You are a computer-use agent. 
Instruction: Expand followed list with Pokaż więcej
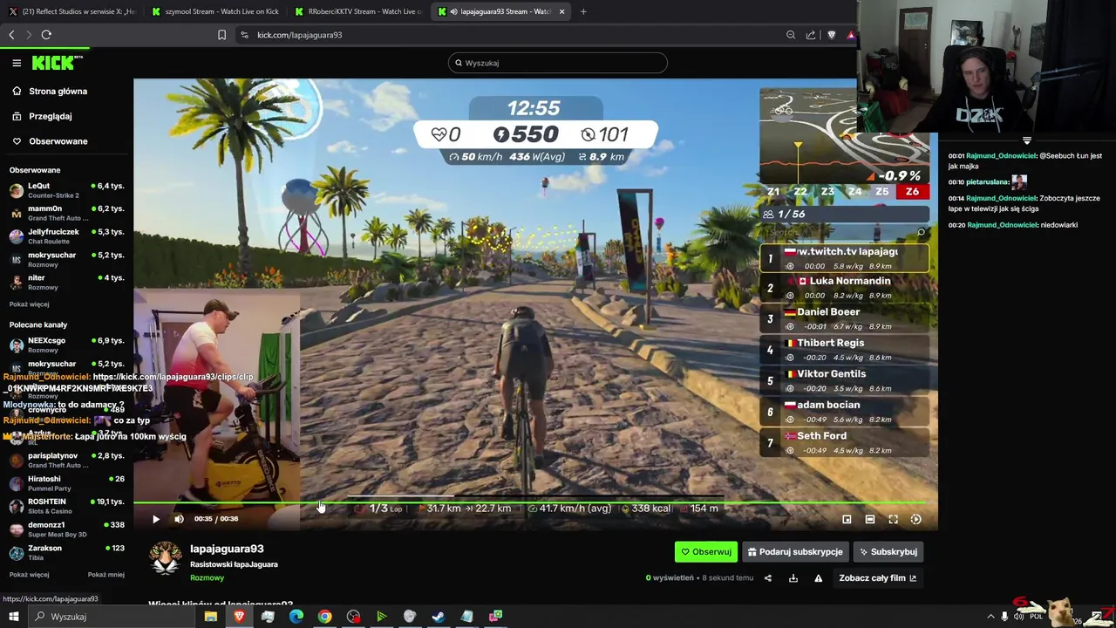click(x=29, y=304)
